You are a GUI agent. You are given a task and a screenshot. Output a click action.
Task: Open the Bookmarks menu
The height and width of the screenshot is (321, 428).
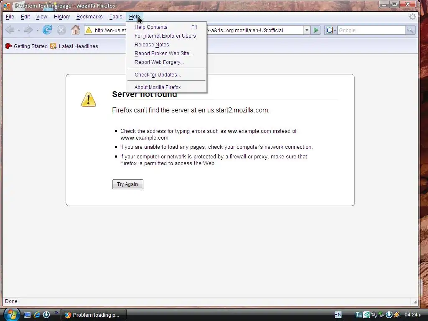click(x=89, y=17)
